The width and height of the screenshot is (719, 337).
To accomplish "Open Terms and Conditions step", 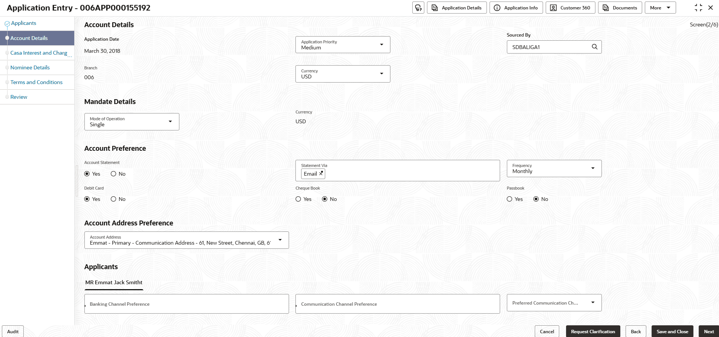I will pos(37,82).
